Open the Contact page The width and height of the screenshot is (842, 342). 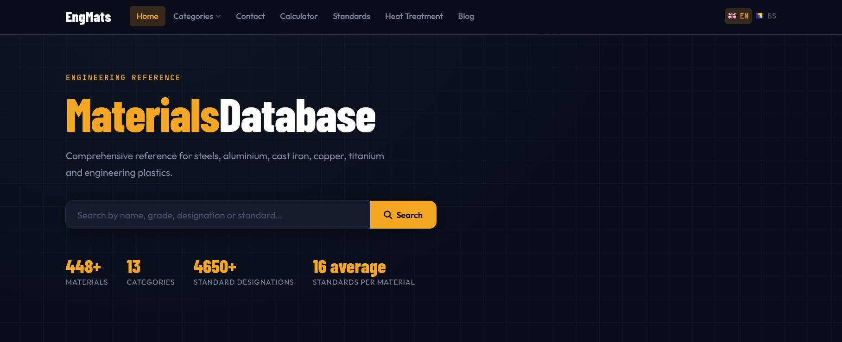click(x=250, y=16)
